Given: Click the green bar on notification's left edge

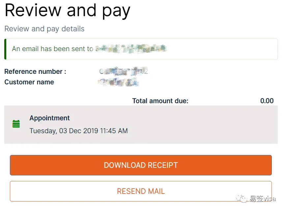Looking at the screenshot, I should point(5,49).
